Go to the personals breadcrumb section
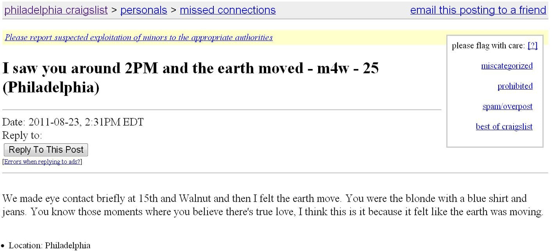553x251 pixels. click(144, 10)
